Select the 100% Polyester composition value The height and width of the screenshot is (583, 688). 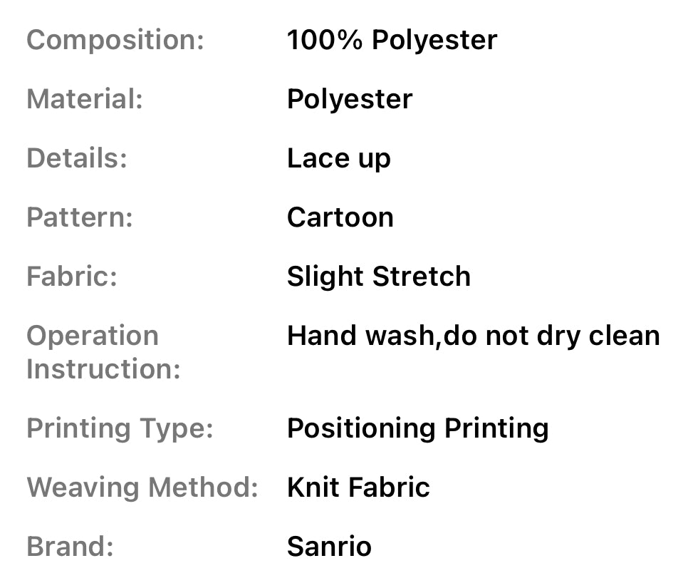(x=392, y=40)
